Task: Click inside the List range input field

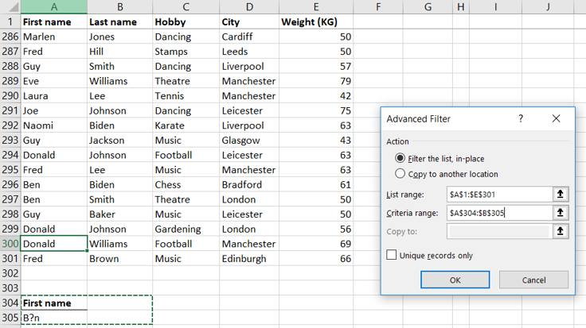Action: pyautogui.click(x=498, y=194)
